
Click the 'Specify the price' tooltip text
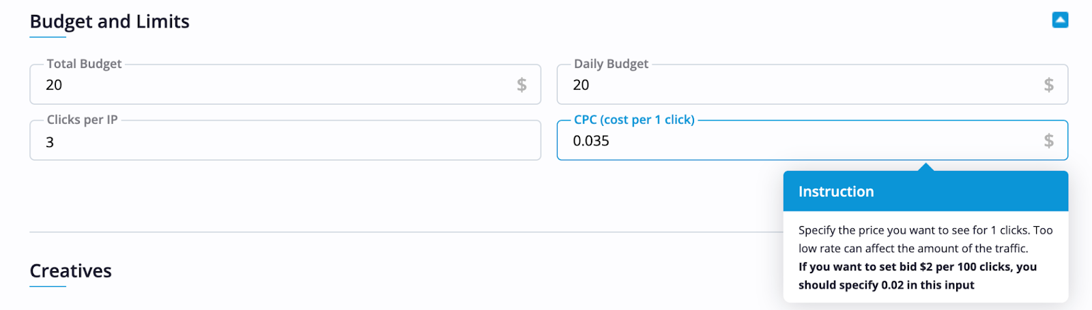point(925,239)
